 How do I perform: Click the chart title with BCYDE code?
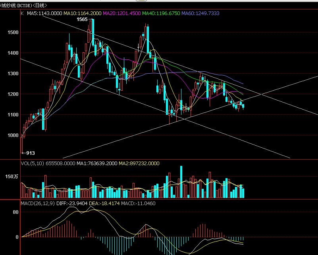[x=23, y=5]
